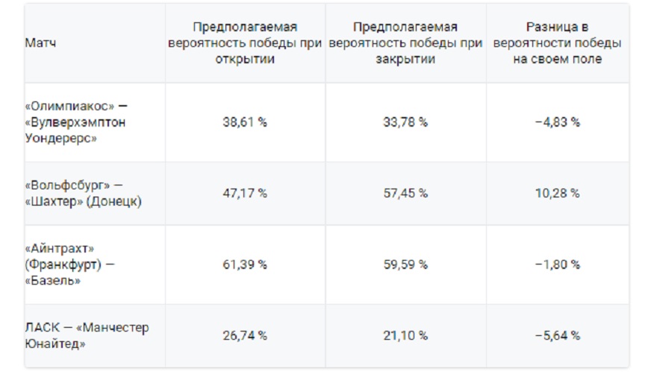The width and height of the screenshot is (657, 374).
Task: Click the 59,59 % closing probability cell
Action: click(x=405, y=264)
